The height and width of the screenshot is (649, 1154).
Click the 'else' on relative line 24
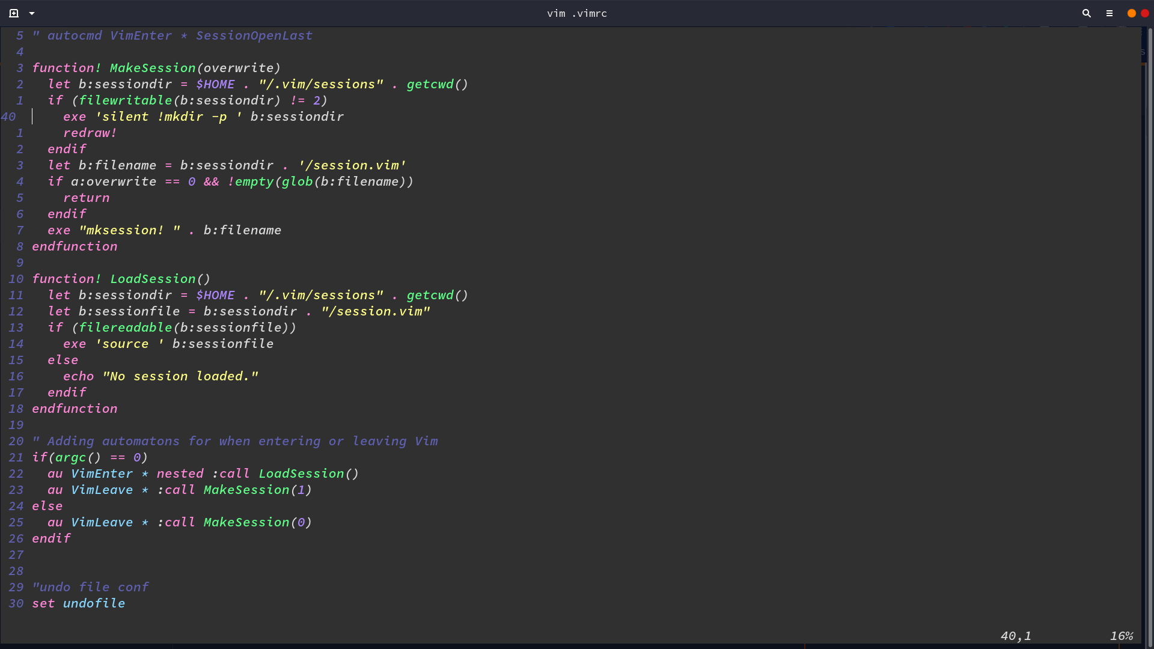point(47,506)
